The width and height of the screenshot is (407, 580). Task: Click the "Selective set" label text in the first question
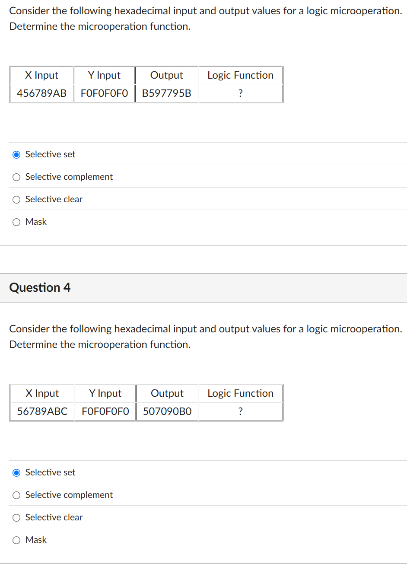[x=50, y=154]
